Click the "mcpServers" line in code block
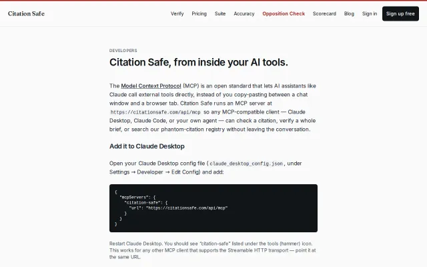Screen dimensions: 427x267 point(137,198)
